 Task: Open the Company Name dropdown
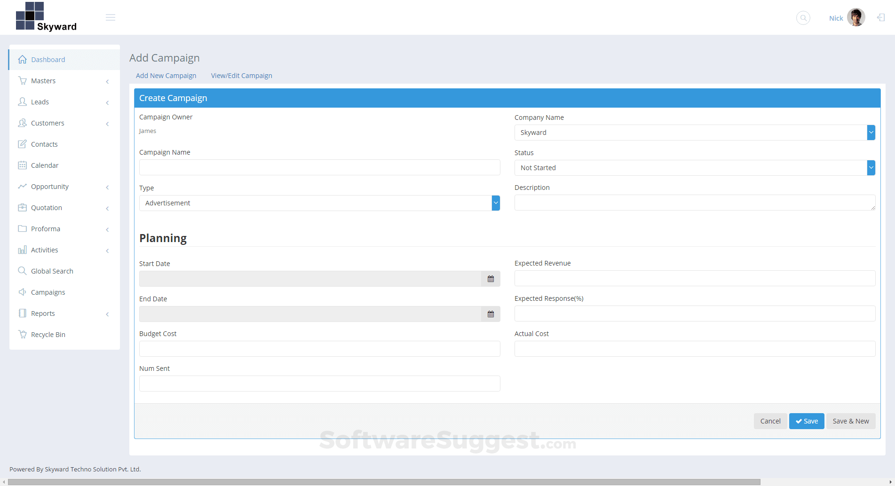871,132
